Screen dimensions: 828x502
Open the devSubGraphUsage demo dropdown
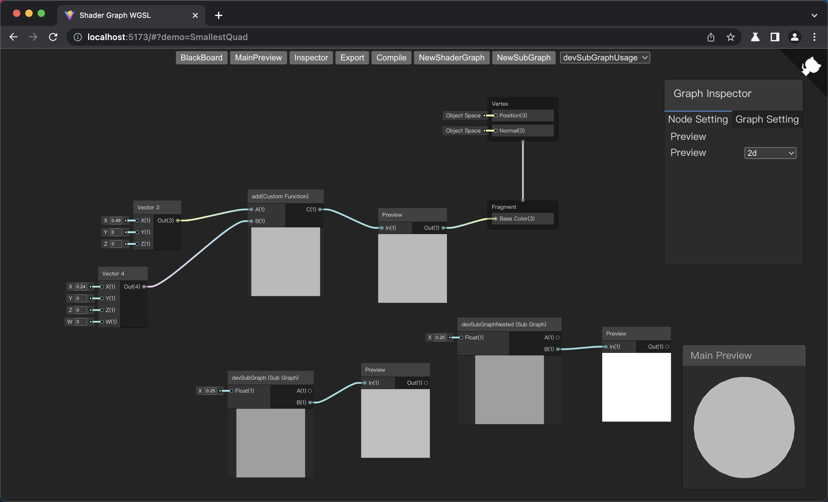point(605,58)
